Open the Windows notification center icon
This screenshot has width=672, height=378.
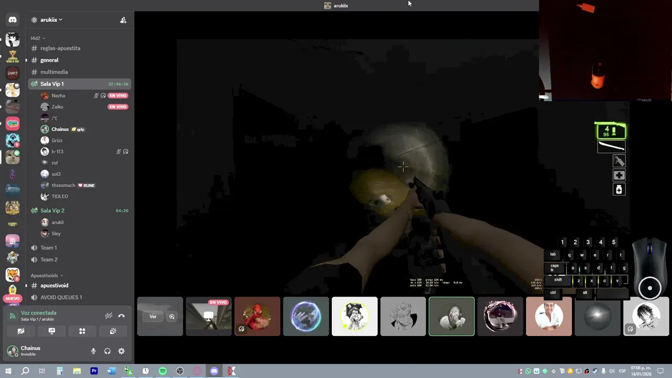tap(661, 371)
